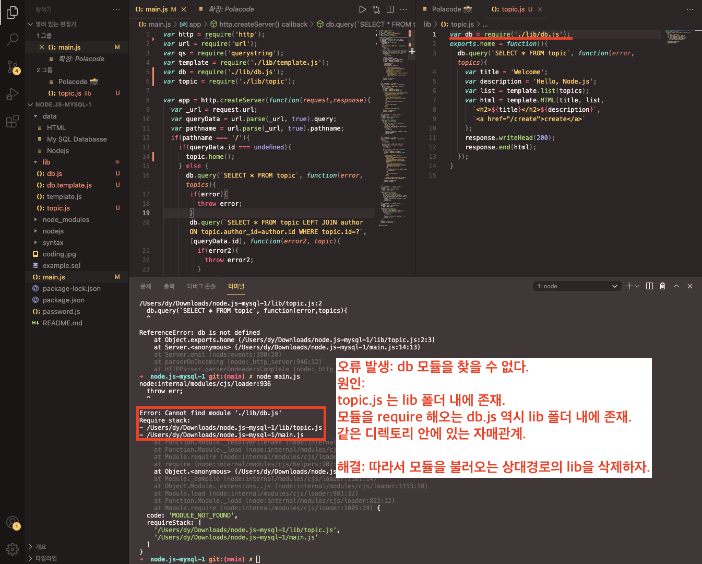Open example.sql file
Image resolution: width=702 pixels, height=564 pixels.
click(x=77, y=265)
